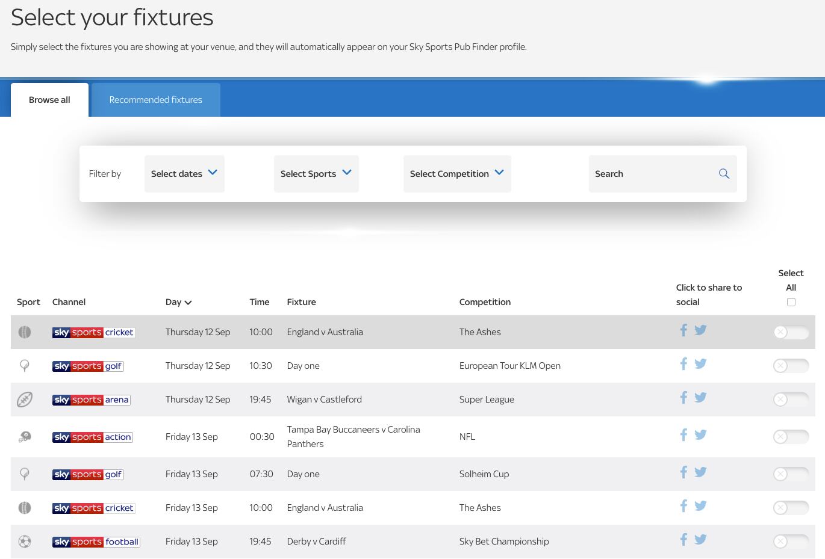Select the Browse all tab
The image size is (825, 559).
click(x=49, y=99)
